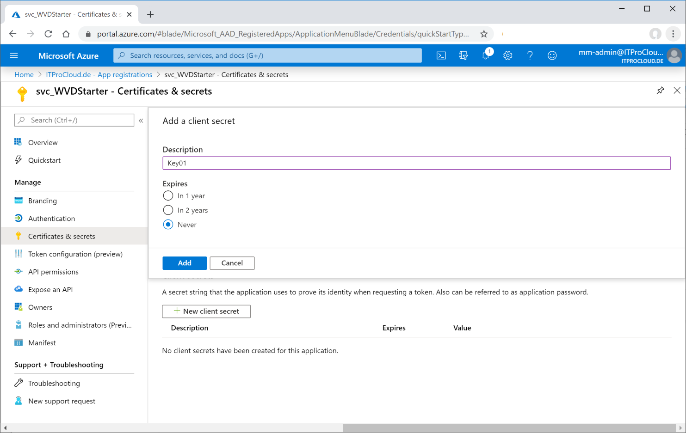
Task: Click the Troubleshooting wrench icon
Action: click(x=19, y=383)
